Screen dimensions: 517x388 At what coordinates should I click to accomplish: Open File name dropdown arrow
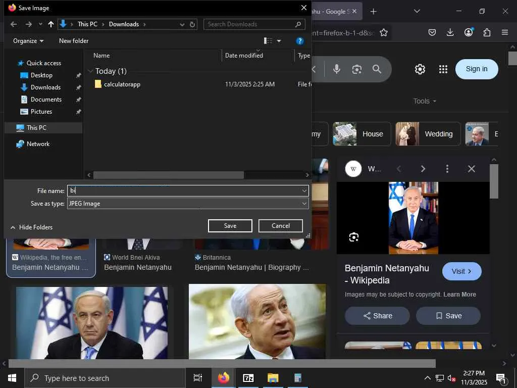click(304, 190)
